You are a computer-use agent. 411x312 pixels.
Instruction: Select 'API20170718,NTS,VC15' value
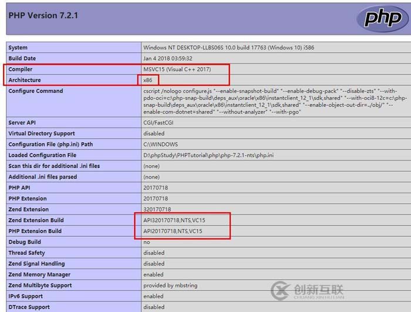coord(173,231)
